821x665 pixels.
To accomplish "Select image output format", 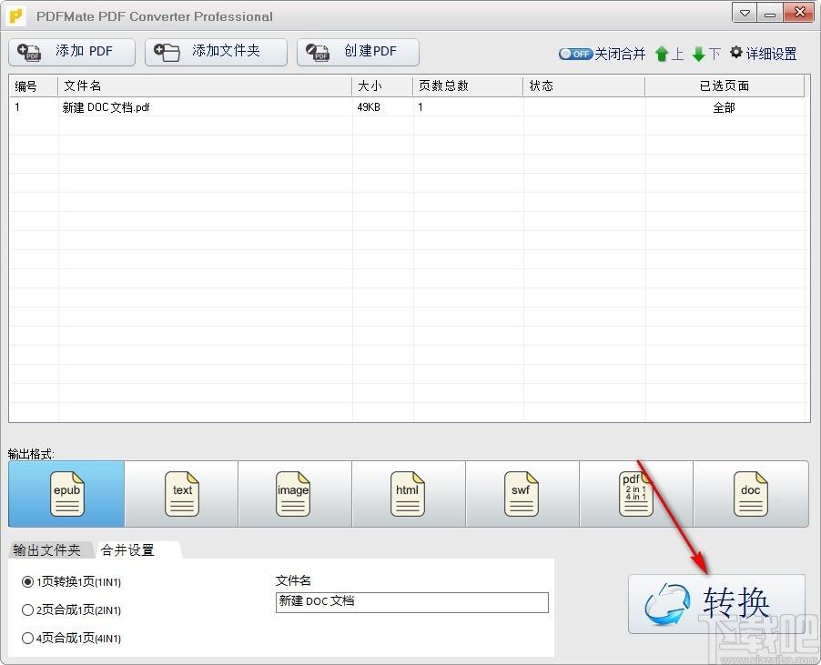I will click(x=295, y=494).
